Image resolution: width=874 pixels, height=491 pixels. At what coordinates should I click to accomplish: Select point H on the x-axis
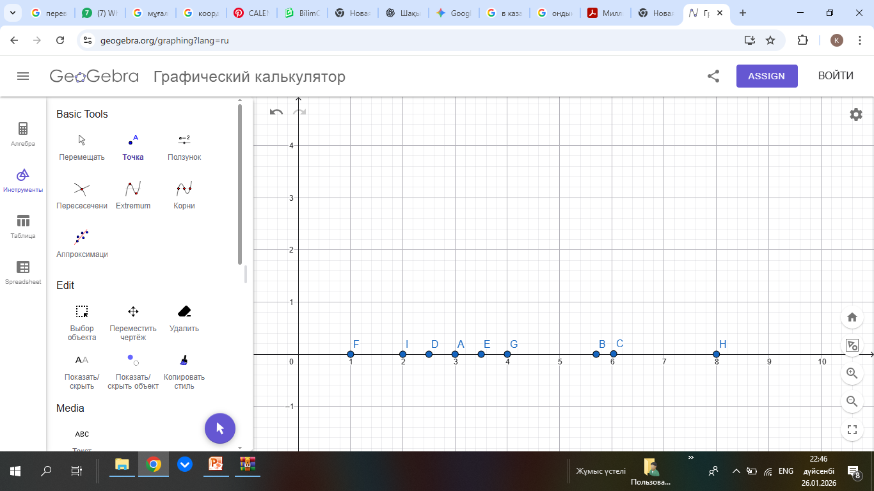tap(716, 354)
